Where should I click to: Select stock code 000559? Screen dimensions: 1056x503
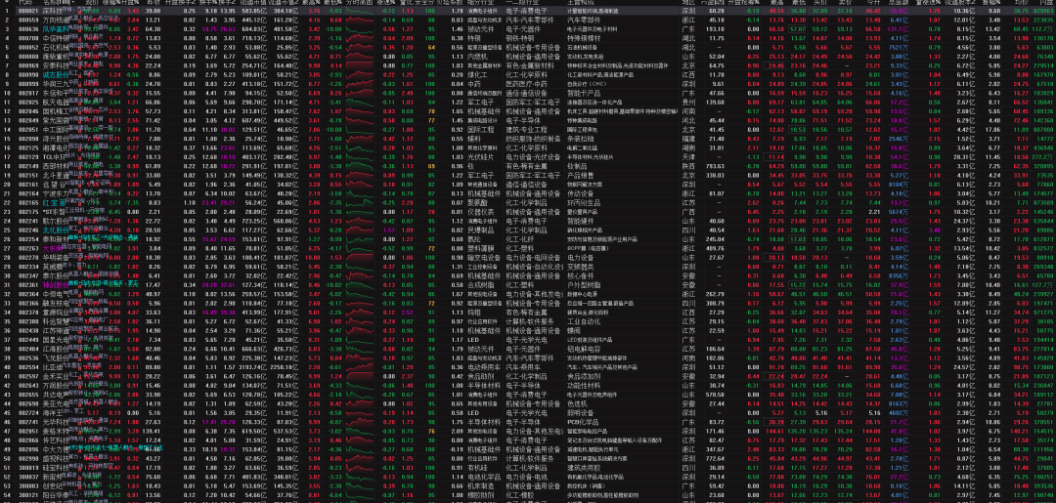pos(28,21)
